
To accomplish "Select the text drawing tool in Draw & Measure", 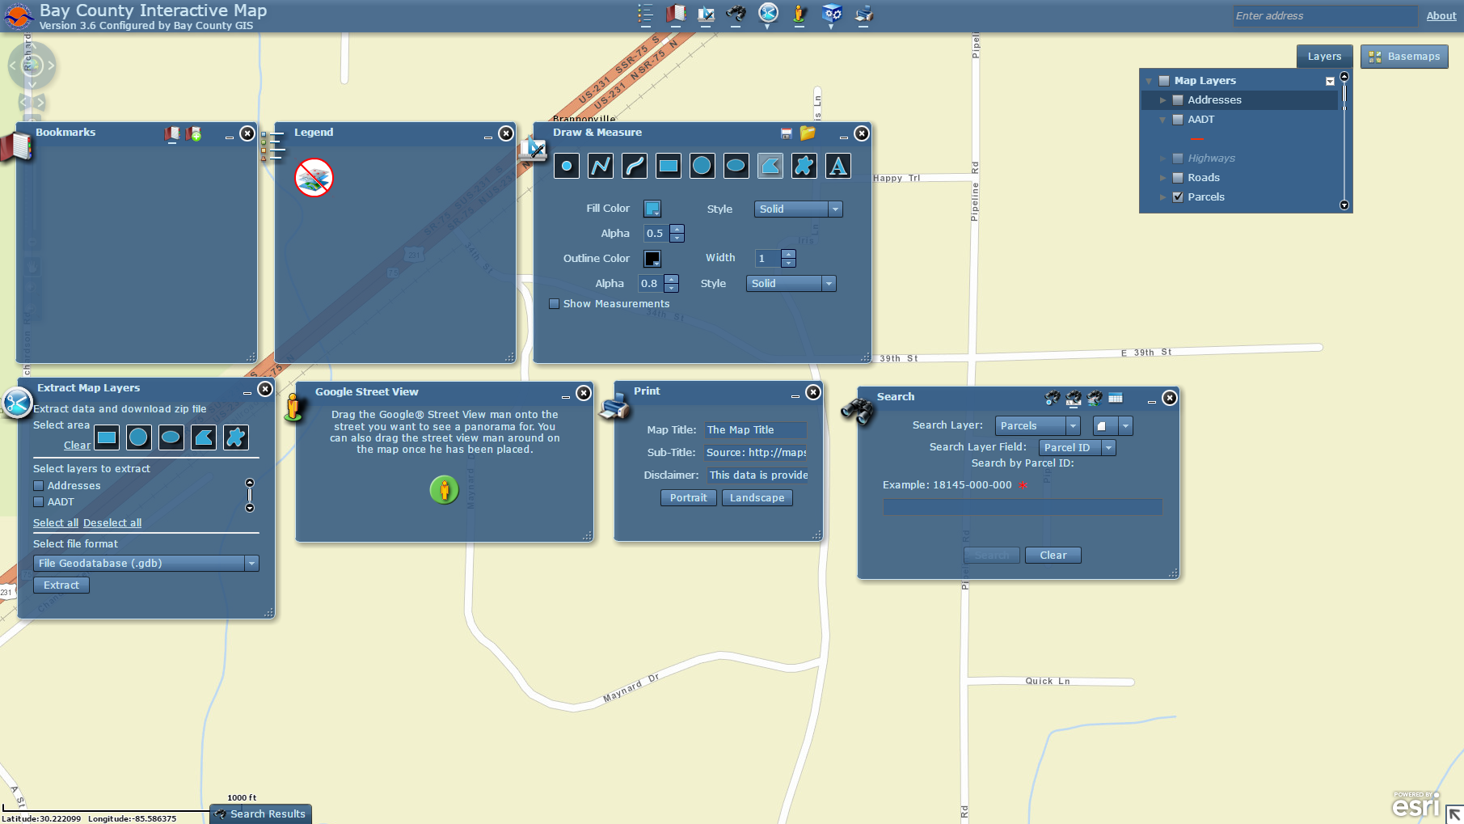I will coord(837,166).
